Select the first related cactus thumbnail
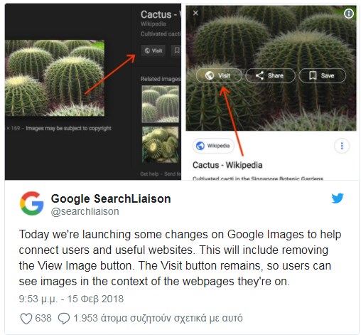This screenshot has height=335, width=361. pos(161,104)
